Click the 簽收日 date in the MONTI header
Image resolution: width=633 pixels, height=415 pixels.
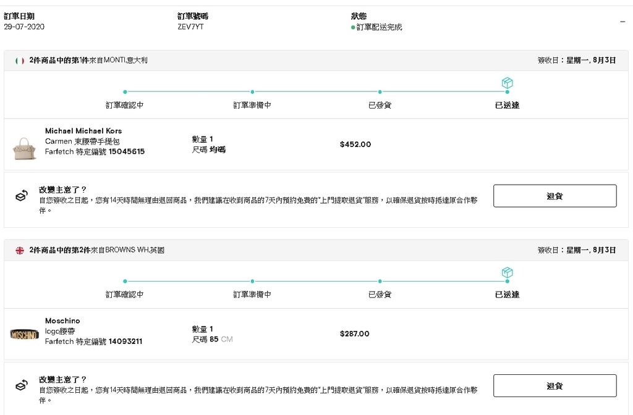coord(577,60)
